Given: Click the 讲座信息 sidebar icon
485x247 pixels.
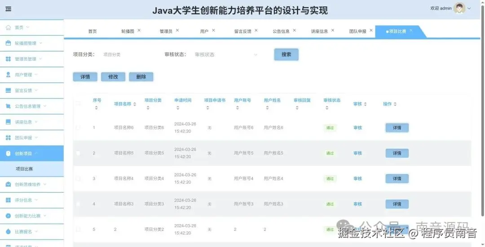Looking at the screenshot, I should coord(9,122).
